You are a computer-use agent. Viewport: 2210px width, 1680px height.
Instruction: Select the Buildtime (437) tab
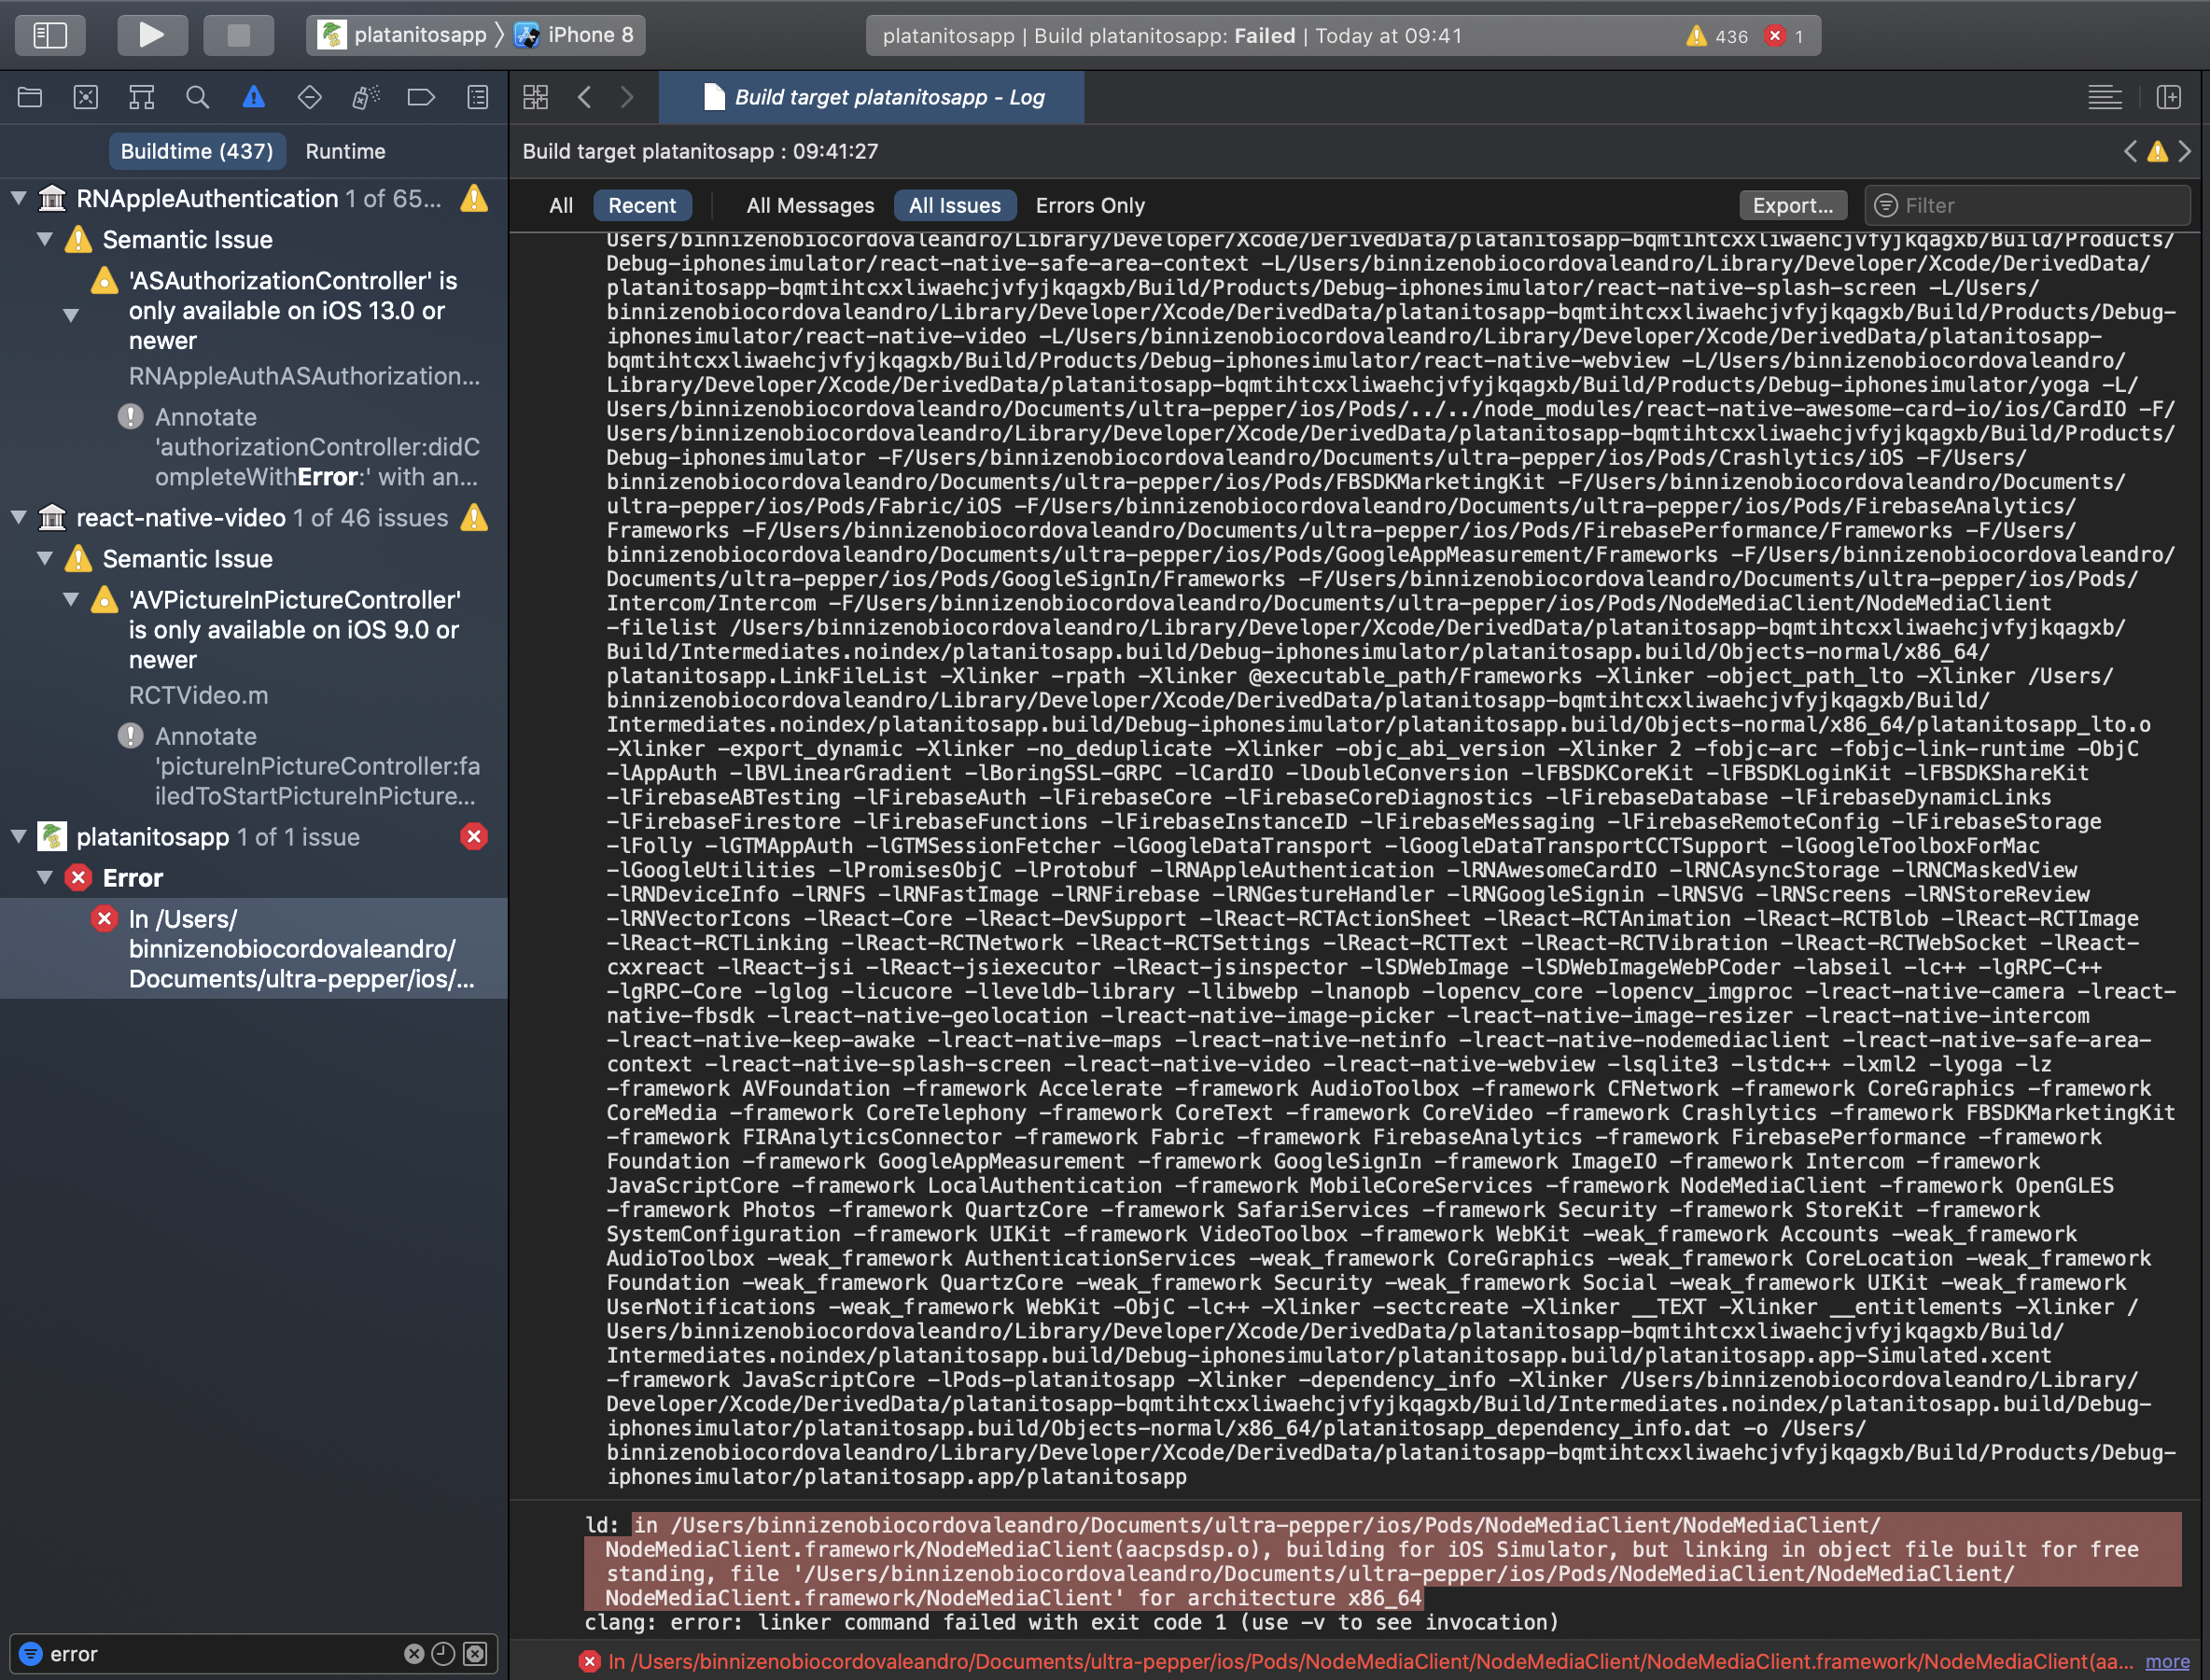(196, 151)
